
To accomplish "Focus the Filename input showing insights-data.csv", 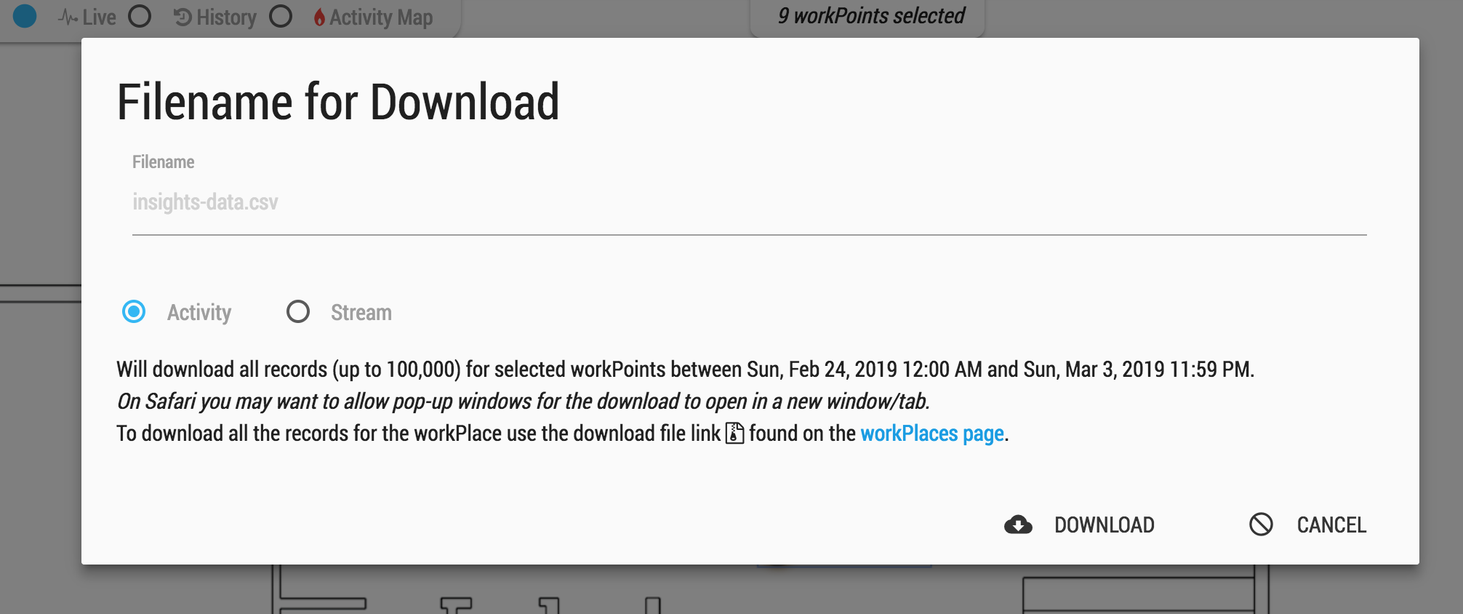I will click(x=749, y=202).
